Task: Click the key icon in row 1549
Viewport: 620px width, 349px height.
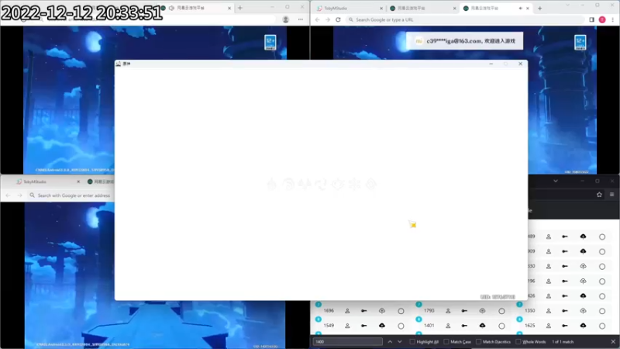Action: [363, 326]
